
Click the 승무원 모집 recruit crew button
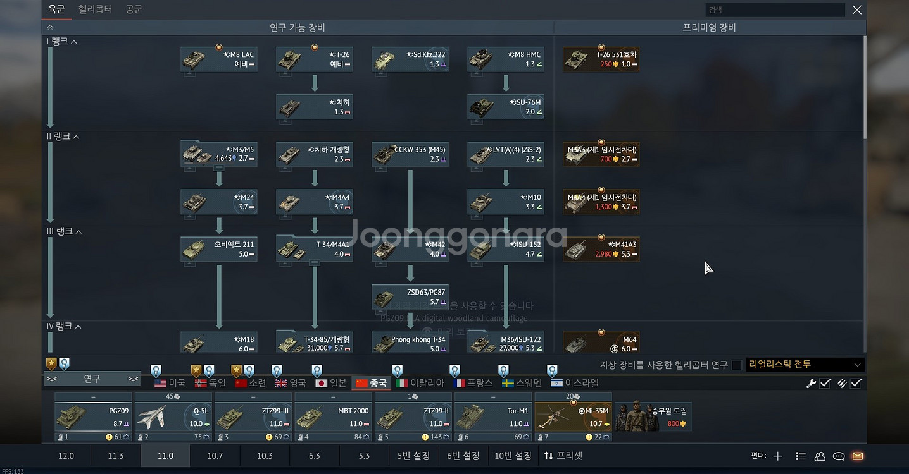coord(653,417)
